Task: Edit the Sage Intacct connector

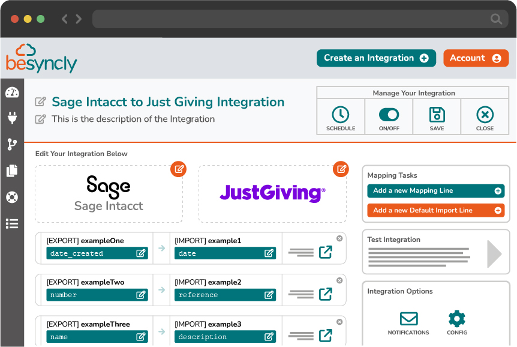Action: tap(178, 169)
